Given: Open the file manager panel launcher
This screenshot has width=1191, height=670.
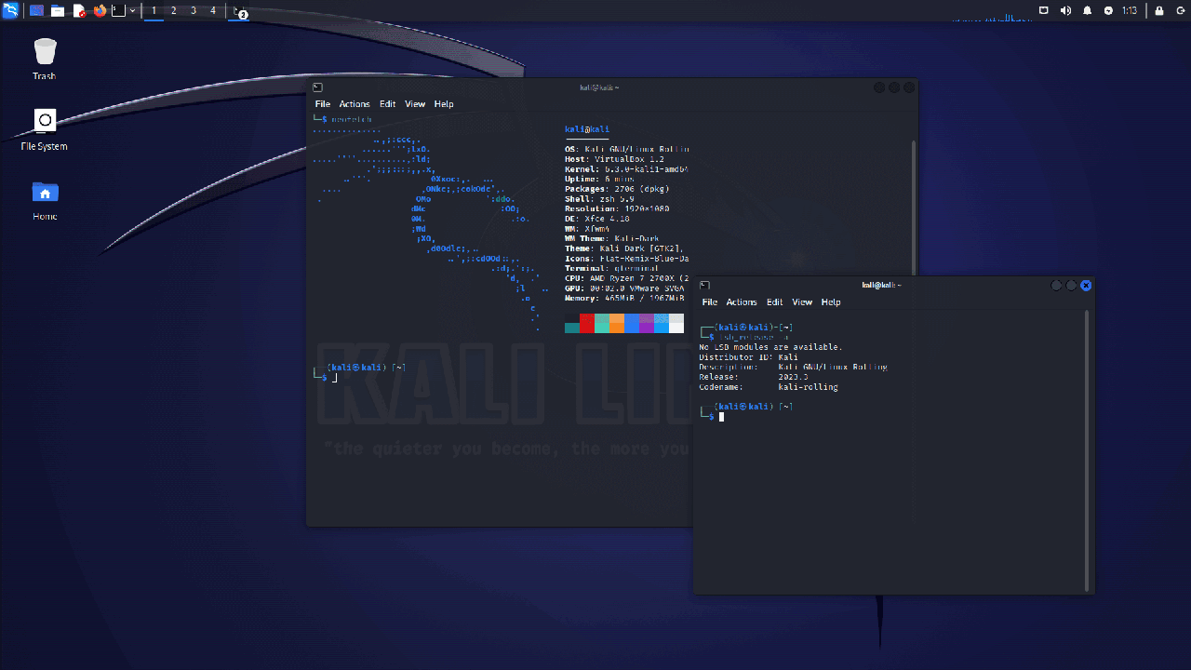Looking at the screenshot, I should [x=58, y=10].
